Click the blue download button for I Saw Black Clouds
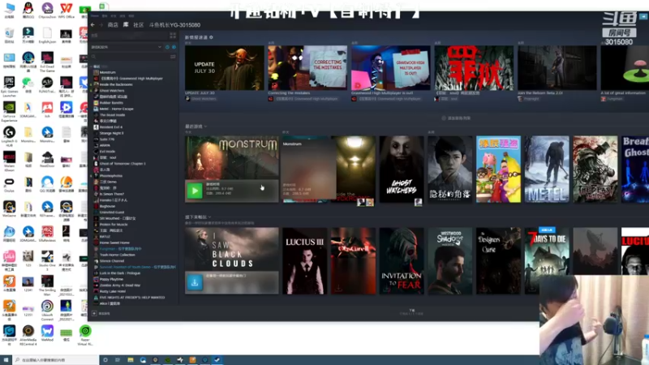 tap(195, 282)
